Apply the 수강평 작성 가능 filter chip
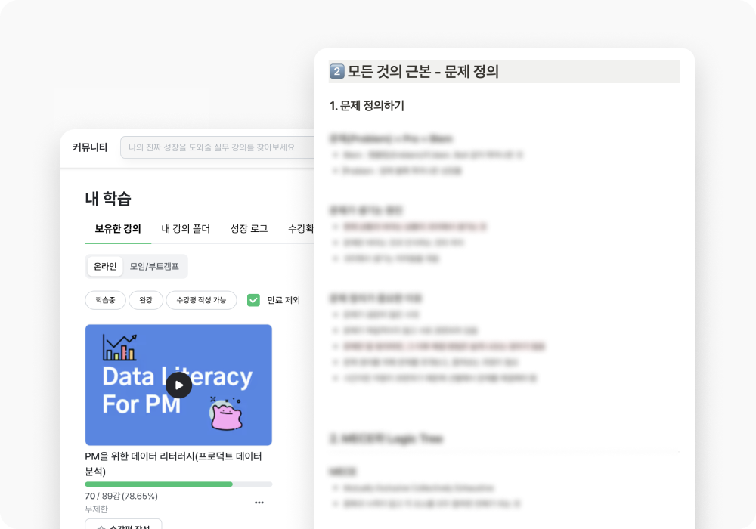The width and height of the screenshot is (756, 529). 201,300
